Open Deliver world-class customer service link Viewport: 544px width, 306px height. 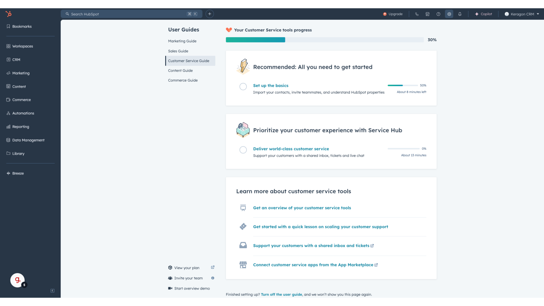coord(291,149)
